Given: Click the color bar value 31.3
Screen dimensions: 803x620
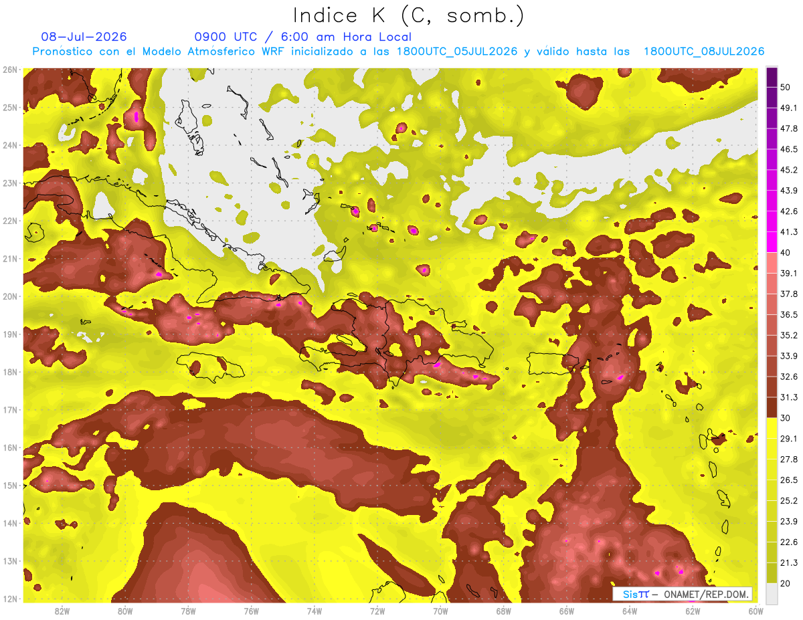Looking at the screenshot, I should pyautogui.click(x=788, y=397).
